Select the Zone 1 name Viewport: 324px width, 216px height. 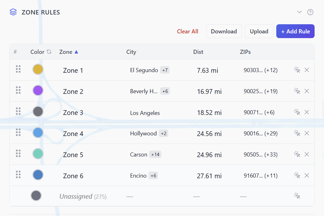click(x=73, y=71)
